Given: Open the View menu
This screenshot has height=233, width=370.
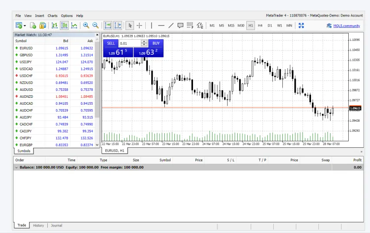Looking at the screenshot, I should 28,16.
